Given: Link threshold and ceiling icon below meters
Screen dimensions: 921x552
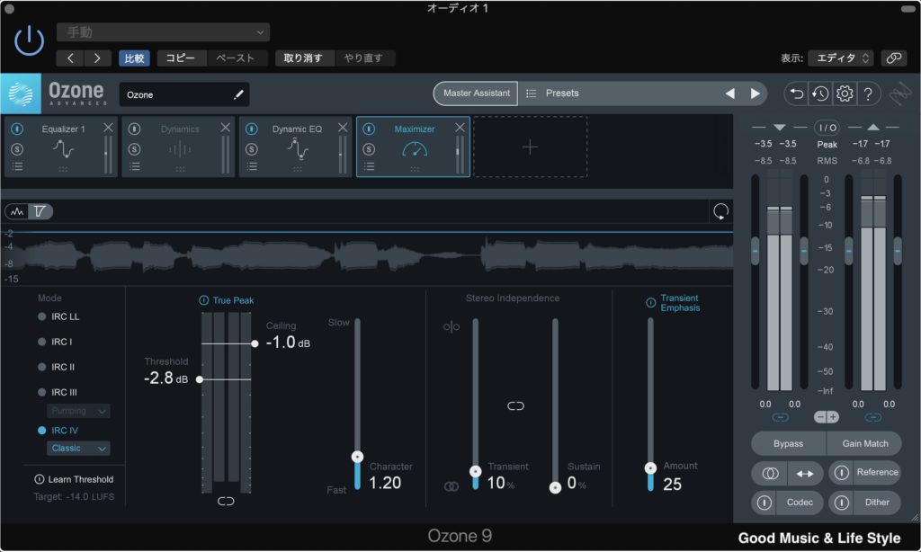Looking at the screenshot, I should 226,501.
